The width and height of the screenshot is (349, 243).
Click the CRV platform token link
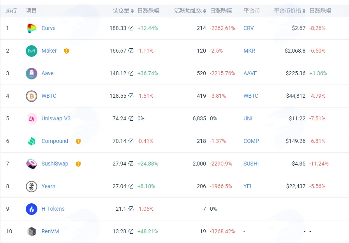pos(249,28)
